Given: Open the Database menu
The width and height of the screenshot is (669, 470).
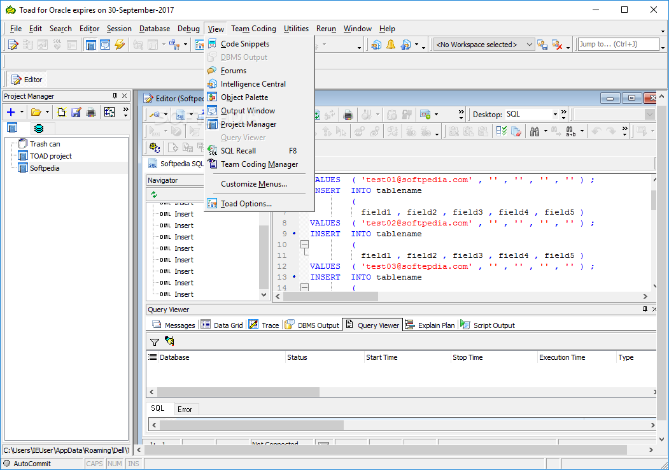Looking at the screenshot, I should tap(155, 29).
